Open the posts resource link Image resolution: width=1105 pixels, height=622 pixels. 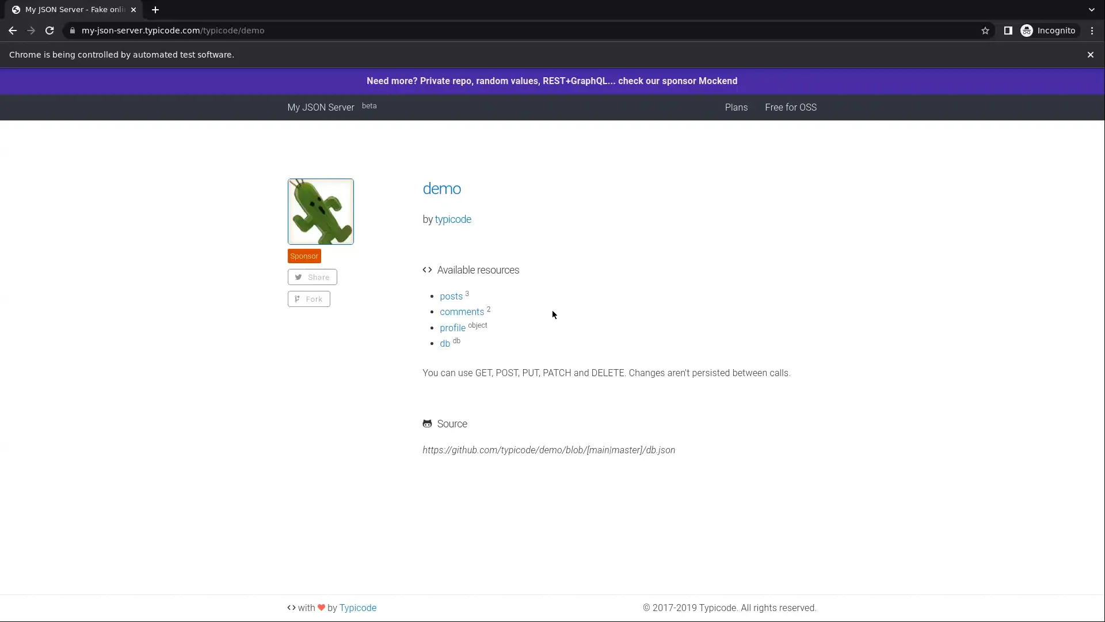451,296
